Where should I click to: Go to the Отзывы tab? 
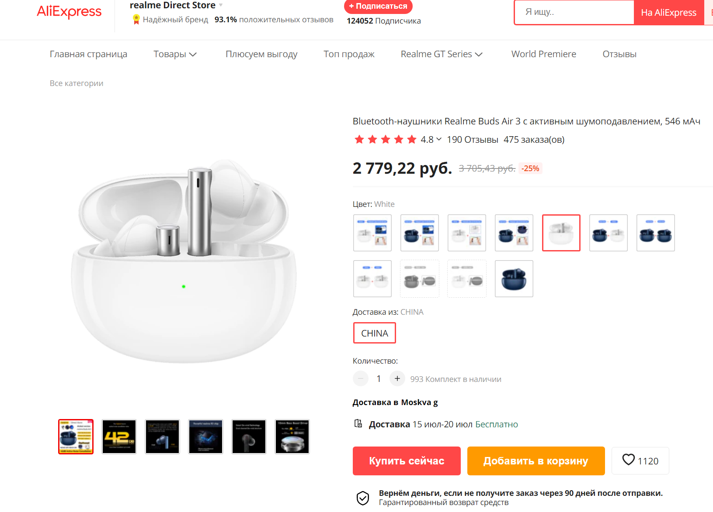619,54
